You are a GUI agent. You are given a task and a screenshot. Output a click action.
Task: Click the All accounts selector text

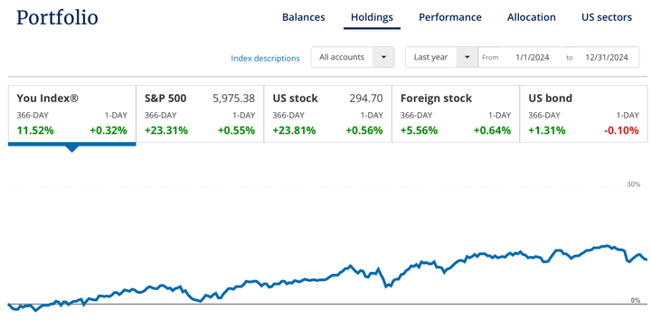[342, 57]
